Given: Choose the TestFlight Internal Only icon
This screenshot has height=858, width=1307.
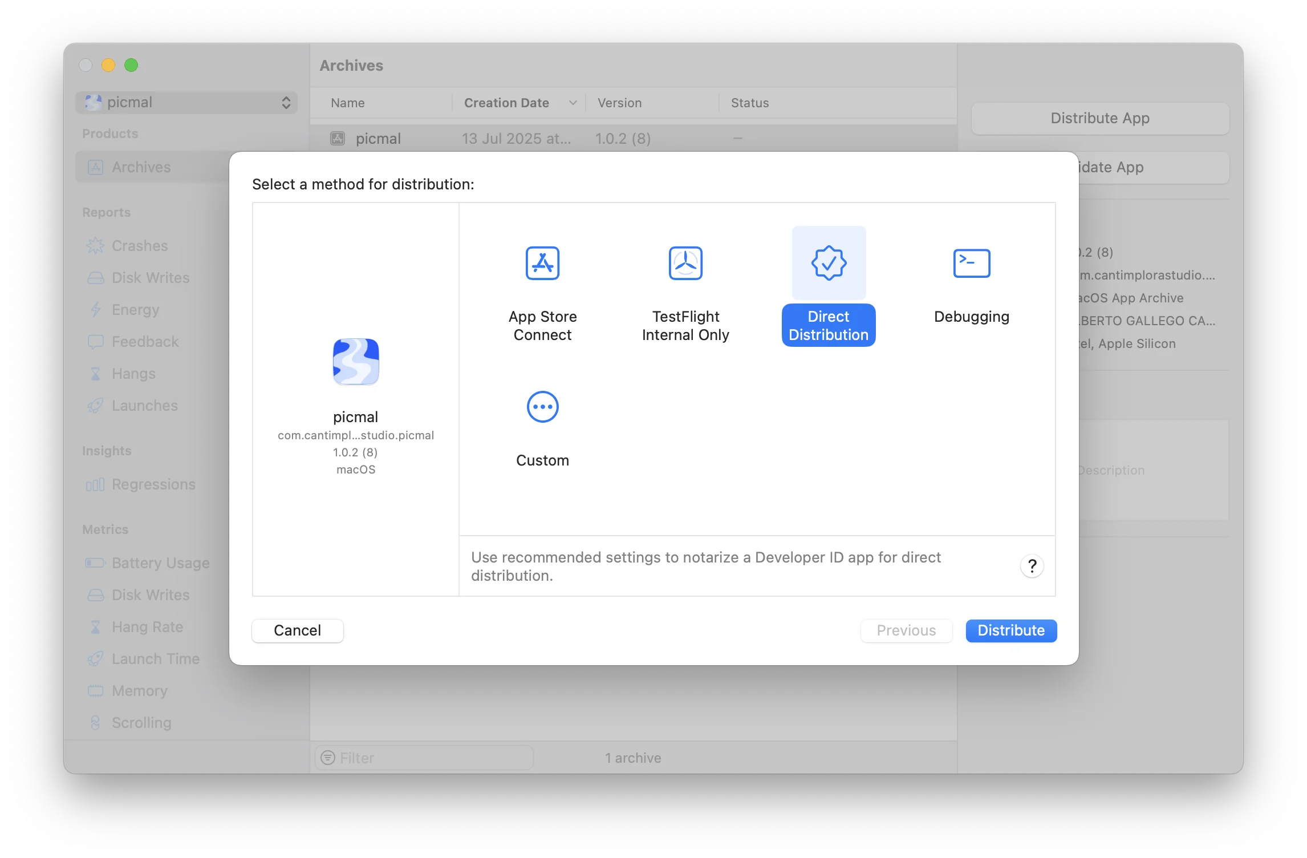Looking at the screenshot, I should pos(685,263).
